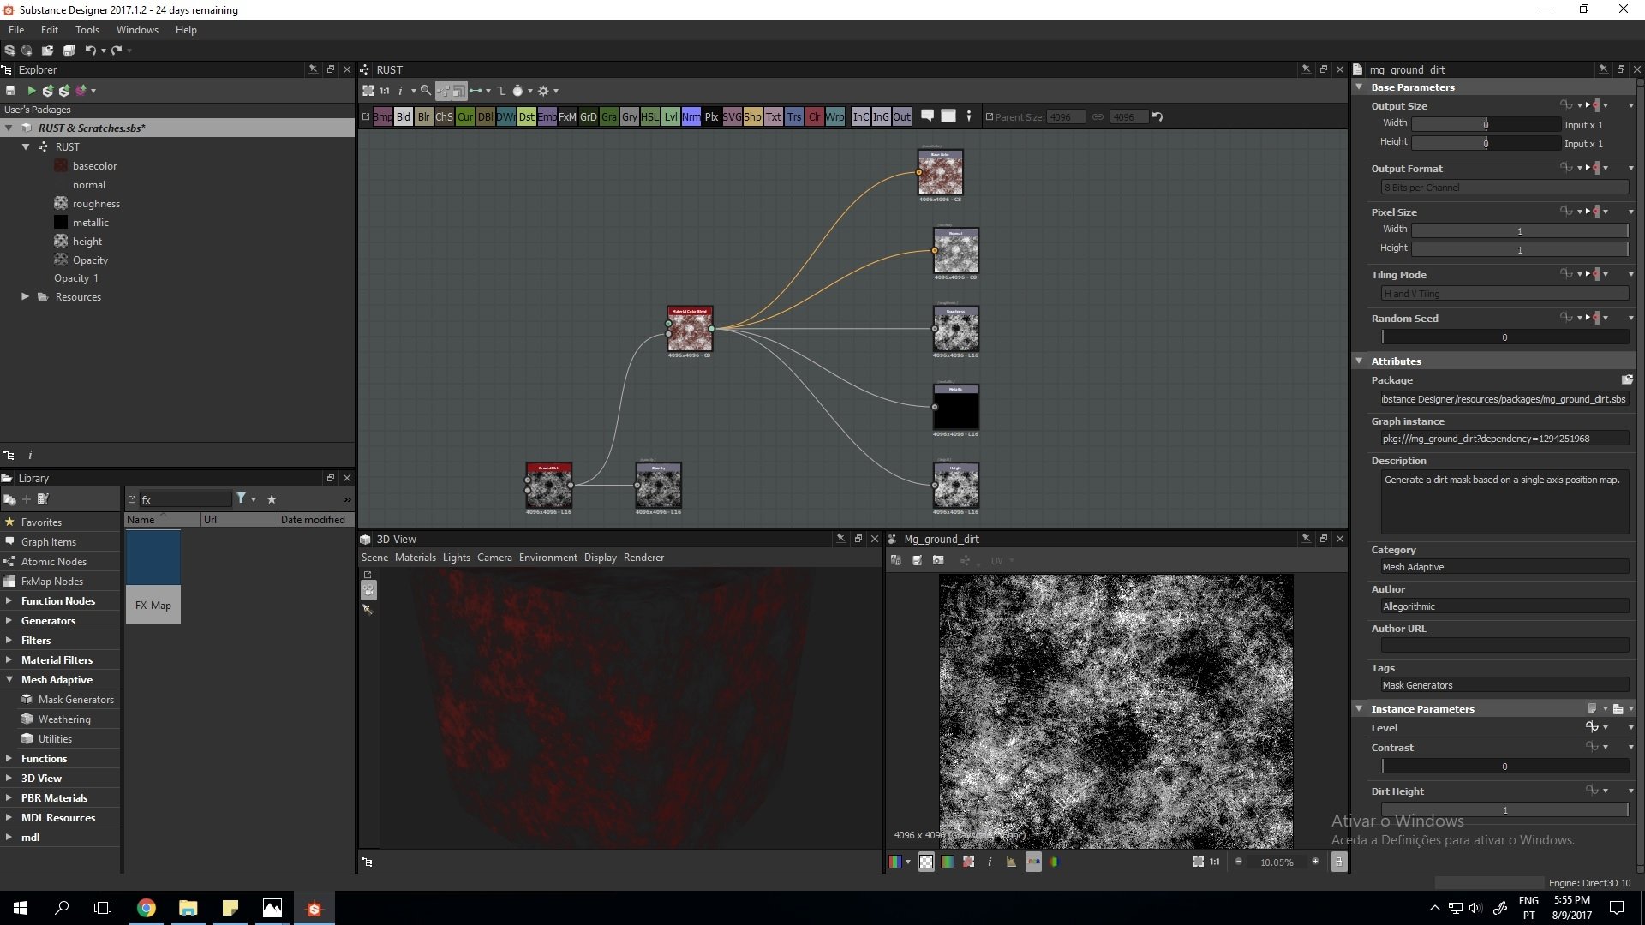This screenshot has width=1645, height=925.
Task: Open the Tiling Mode dropdown
Action: click(x=1504, y=294)
